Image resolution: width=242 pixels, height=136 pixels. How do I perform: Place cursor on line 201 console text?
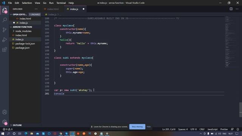click(x=59, y=94)
